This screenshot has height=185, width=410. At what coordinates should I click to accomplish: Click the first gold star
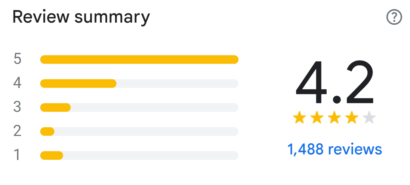(x=300, y=118)
